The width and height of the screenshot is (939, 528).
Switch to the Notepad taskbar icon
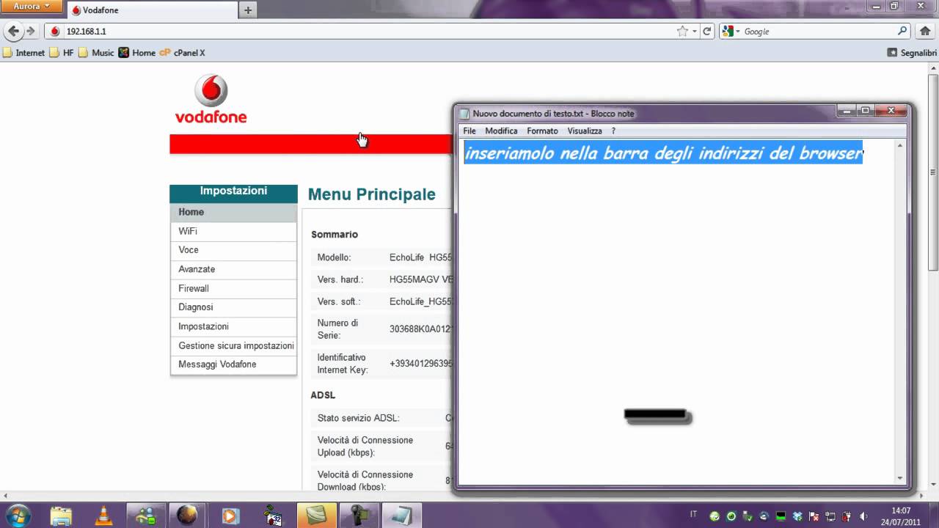[401, 515]
